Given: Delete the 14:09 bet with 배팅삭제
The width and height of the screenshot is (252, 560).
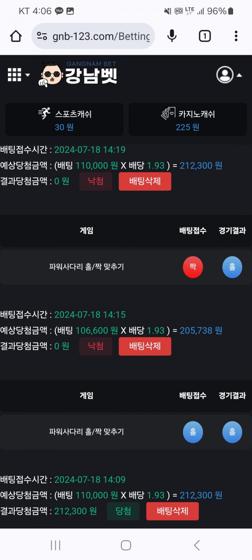Looking at the screenshot, I should coord(172,511).
